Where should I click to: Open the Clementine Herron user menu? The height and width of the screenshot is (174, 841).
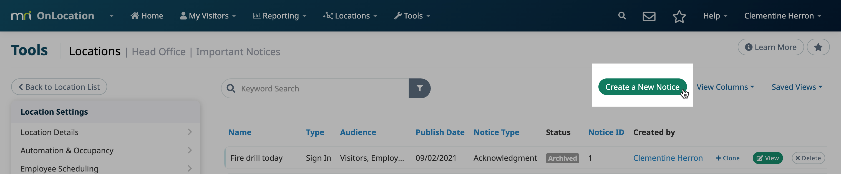click(x=782, y=15)
